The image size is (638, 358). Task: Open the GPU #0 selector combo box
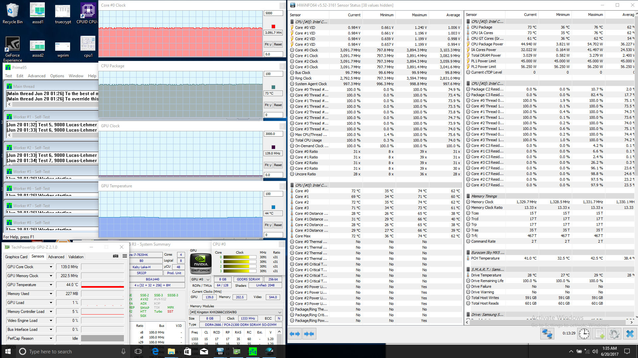point(200,279)
